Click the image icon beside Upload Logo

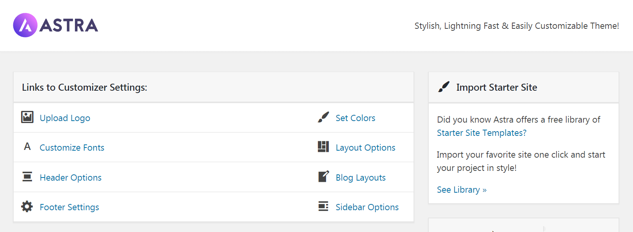point(27,117)
